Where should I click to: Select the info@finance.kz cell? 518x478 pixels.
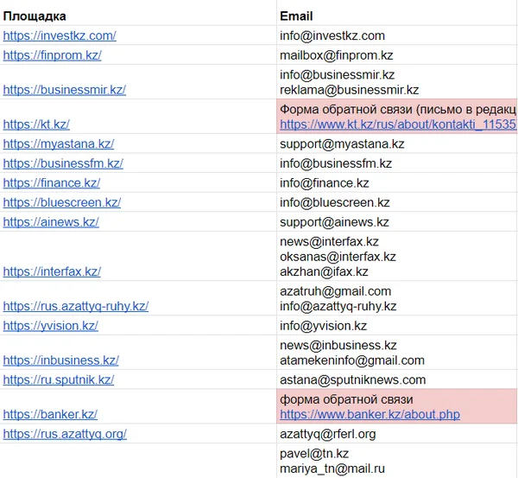click(x=397, y=183)
